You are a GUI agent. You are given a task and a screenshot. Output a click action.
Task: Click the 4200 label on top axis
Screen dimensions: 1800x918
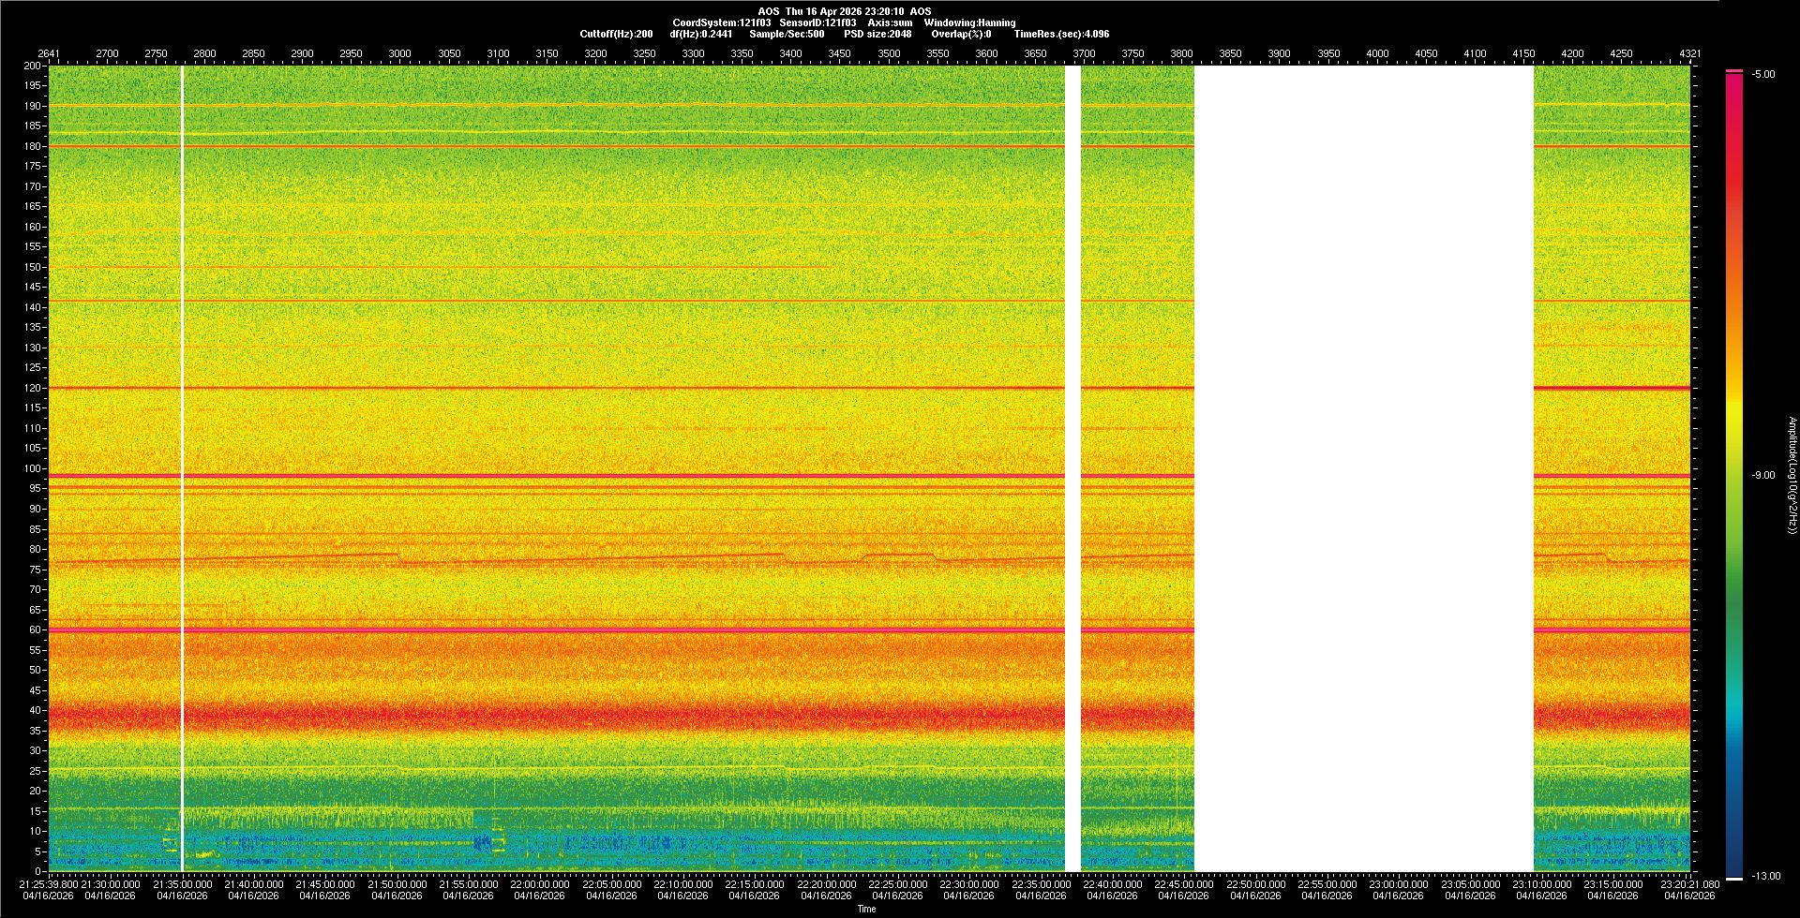click(1572, 53)
